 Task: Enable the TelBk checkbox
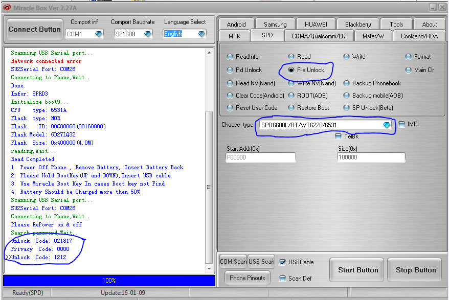tap(338, 136)
